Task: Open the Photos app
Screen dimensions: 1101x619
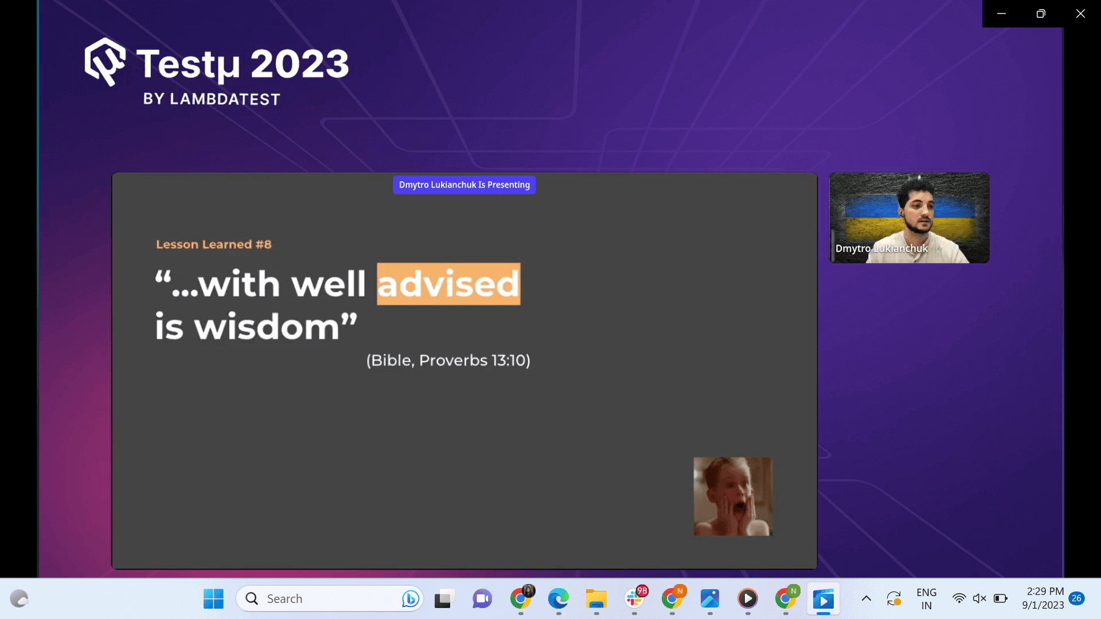Action: (710, 598)
